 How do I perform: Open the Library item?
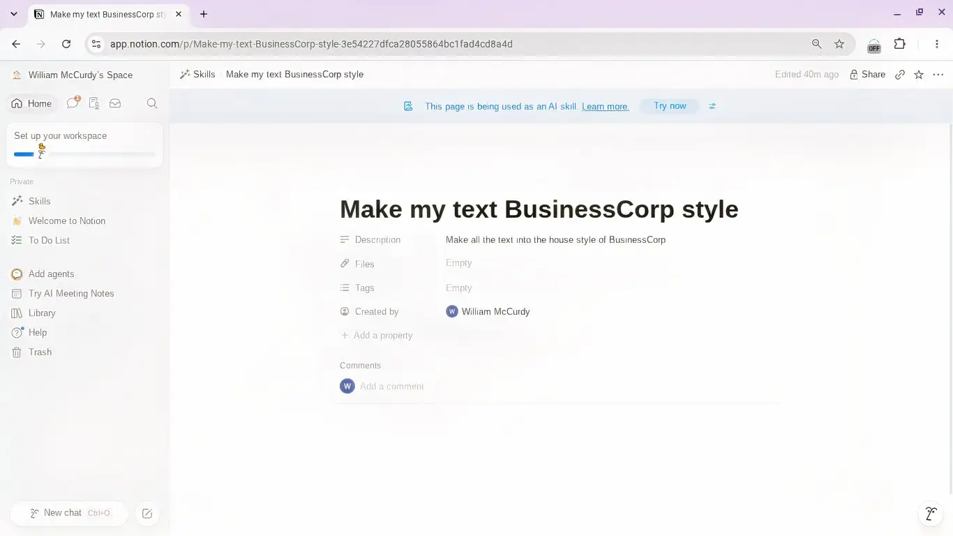pyautogui.click(x=84, y=313)
